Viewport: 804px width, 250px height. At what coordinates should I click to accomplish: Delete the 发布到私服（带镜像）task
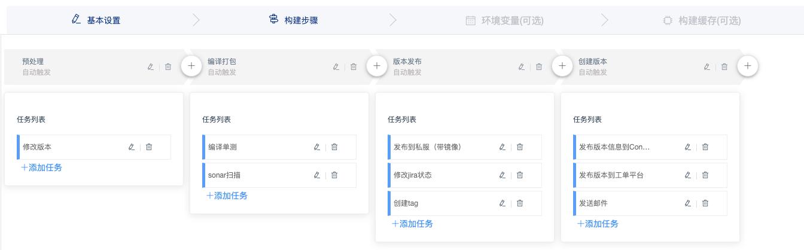(520, 147)
